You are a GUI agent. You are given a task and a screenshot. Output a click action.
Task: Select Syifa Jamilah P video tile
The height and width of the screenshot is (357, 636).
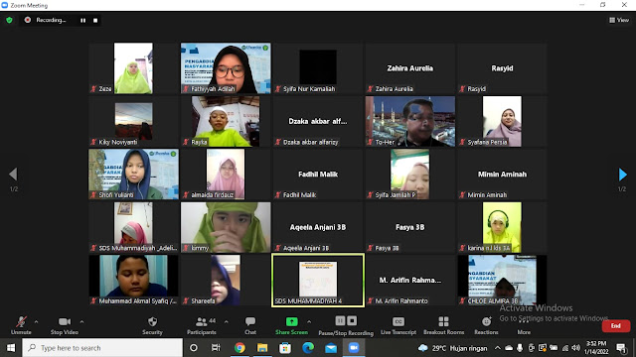[x=409, y=175]
